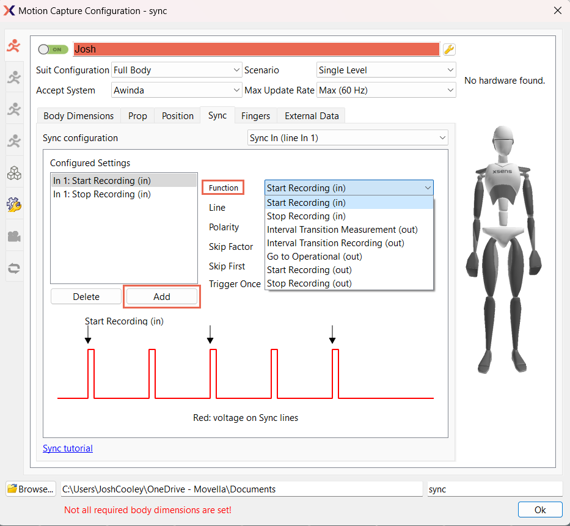
Task: Select the fourth gray running-figure suit icon
Action: (x=14, y=141)
